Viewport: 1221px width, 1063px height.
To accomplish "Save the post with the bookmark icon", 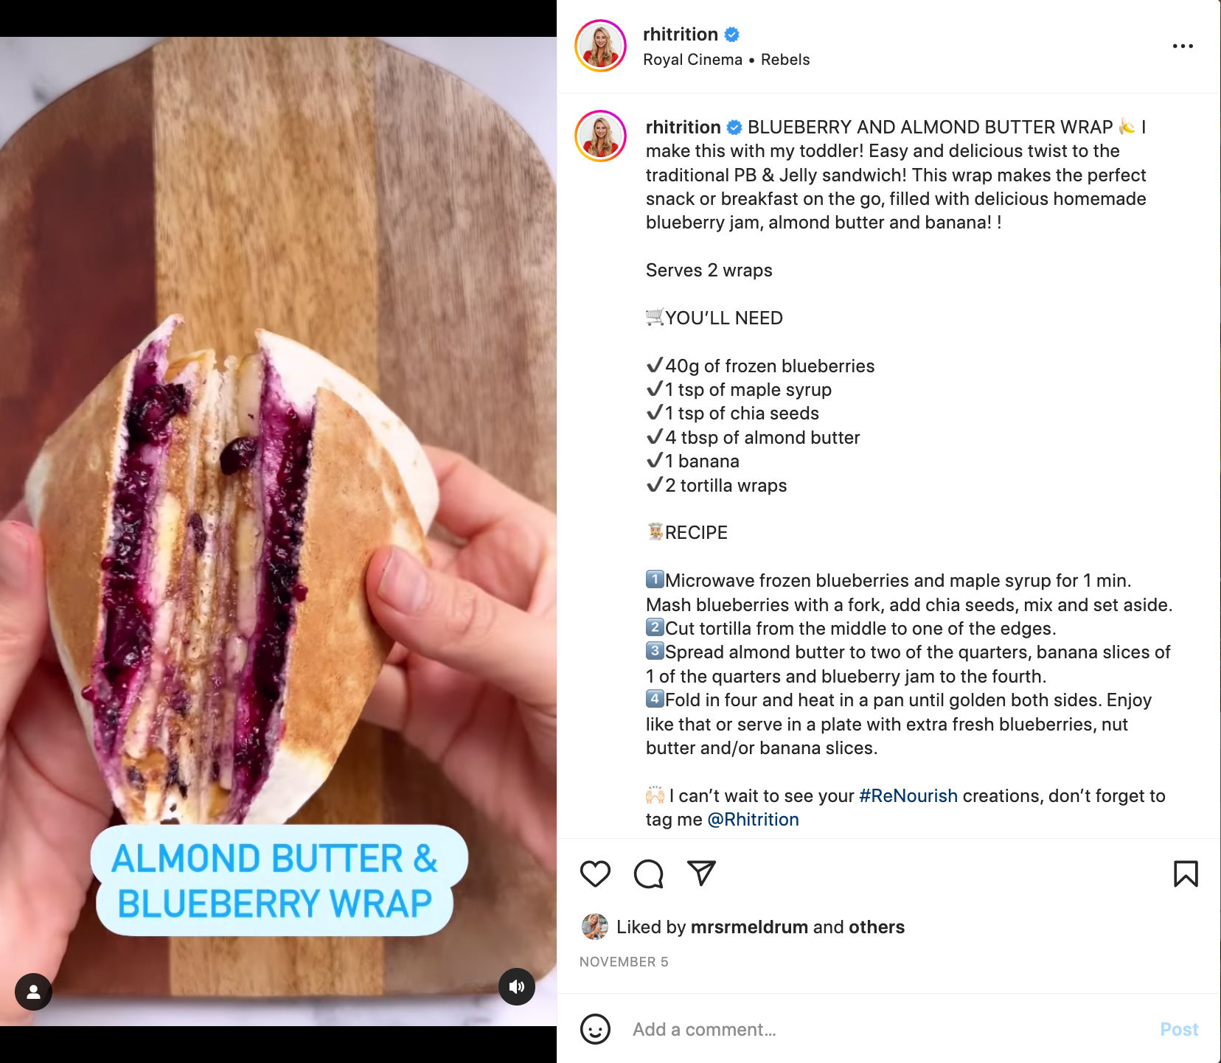I will [x=1186, y=874].
